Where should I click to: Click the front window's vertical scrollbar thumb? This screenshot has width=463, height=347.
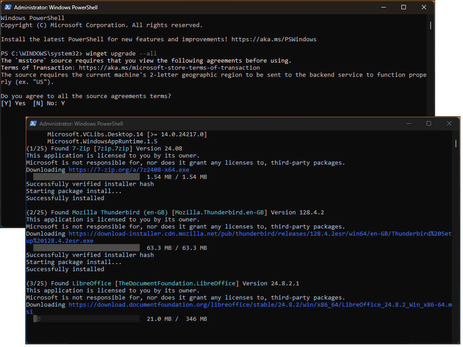tap(456, 143)
